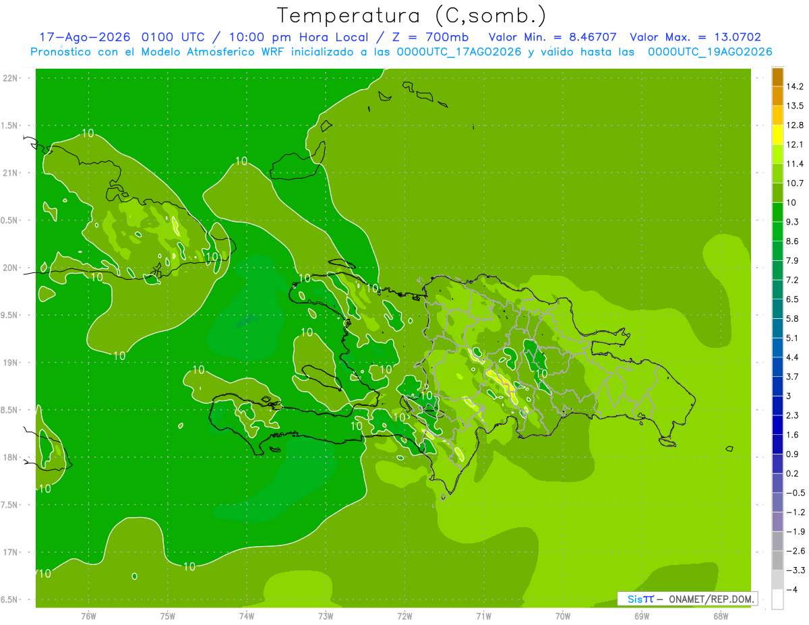Viewport: 809px width, 625px height.
Task: Click the '0.9' color scale label
Action: [x=792, y=454]
